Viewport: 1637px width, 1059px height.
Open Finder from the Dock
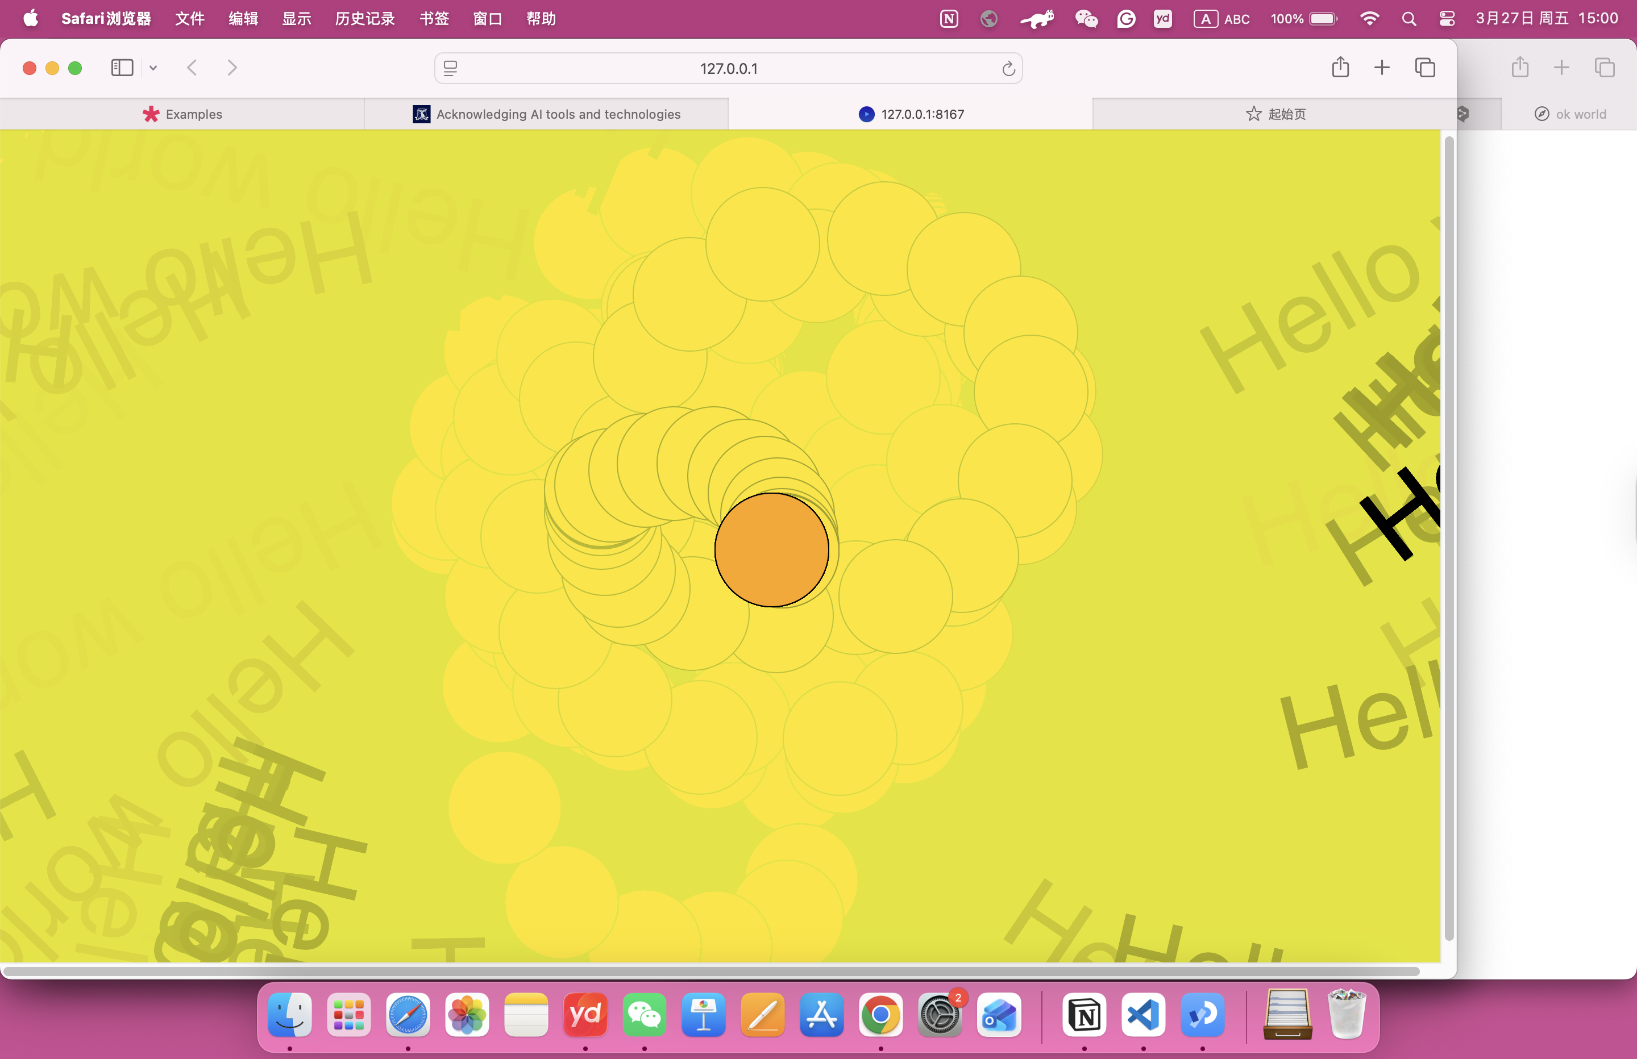pos(289,1014)
